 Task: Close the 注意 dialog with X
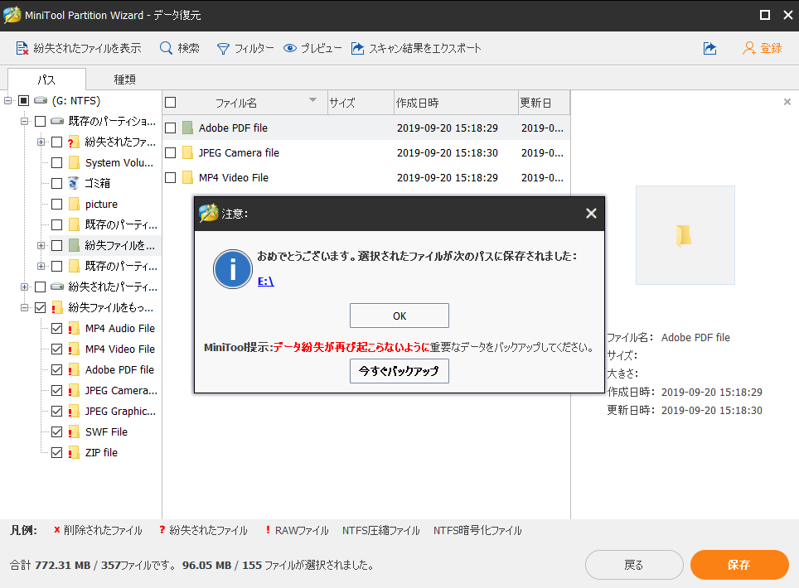pos(591,214)
